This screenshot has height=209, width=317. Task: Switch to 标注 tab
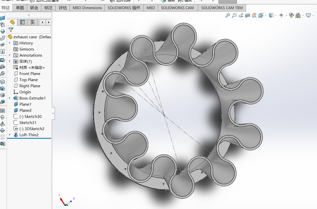(48, 8)
